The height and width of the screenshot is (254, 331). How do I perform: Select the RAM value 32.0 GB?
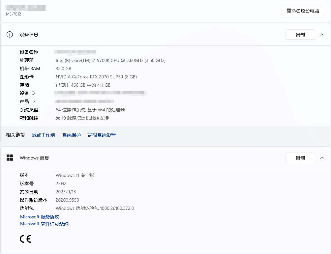click(63, 69)
